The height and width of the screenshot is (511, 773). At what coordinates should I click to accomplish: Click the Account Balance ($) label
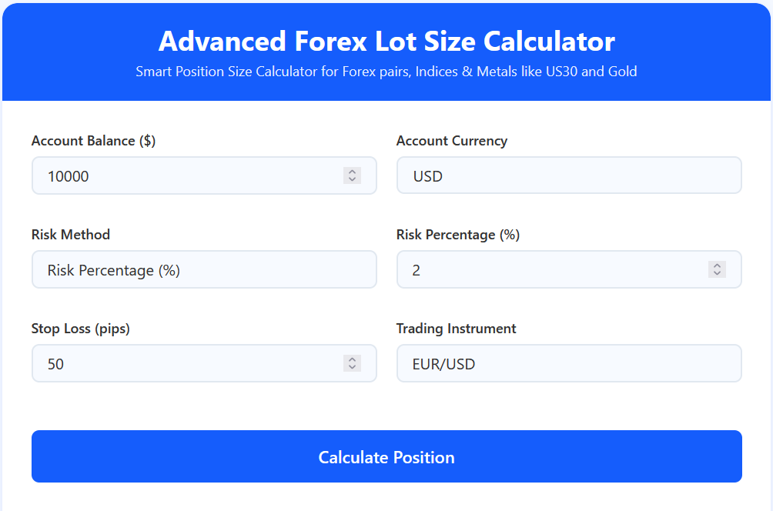(x=92, y=141)
